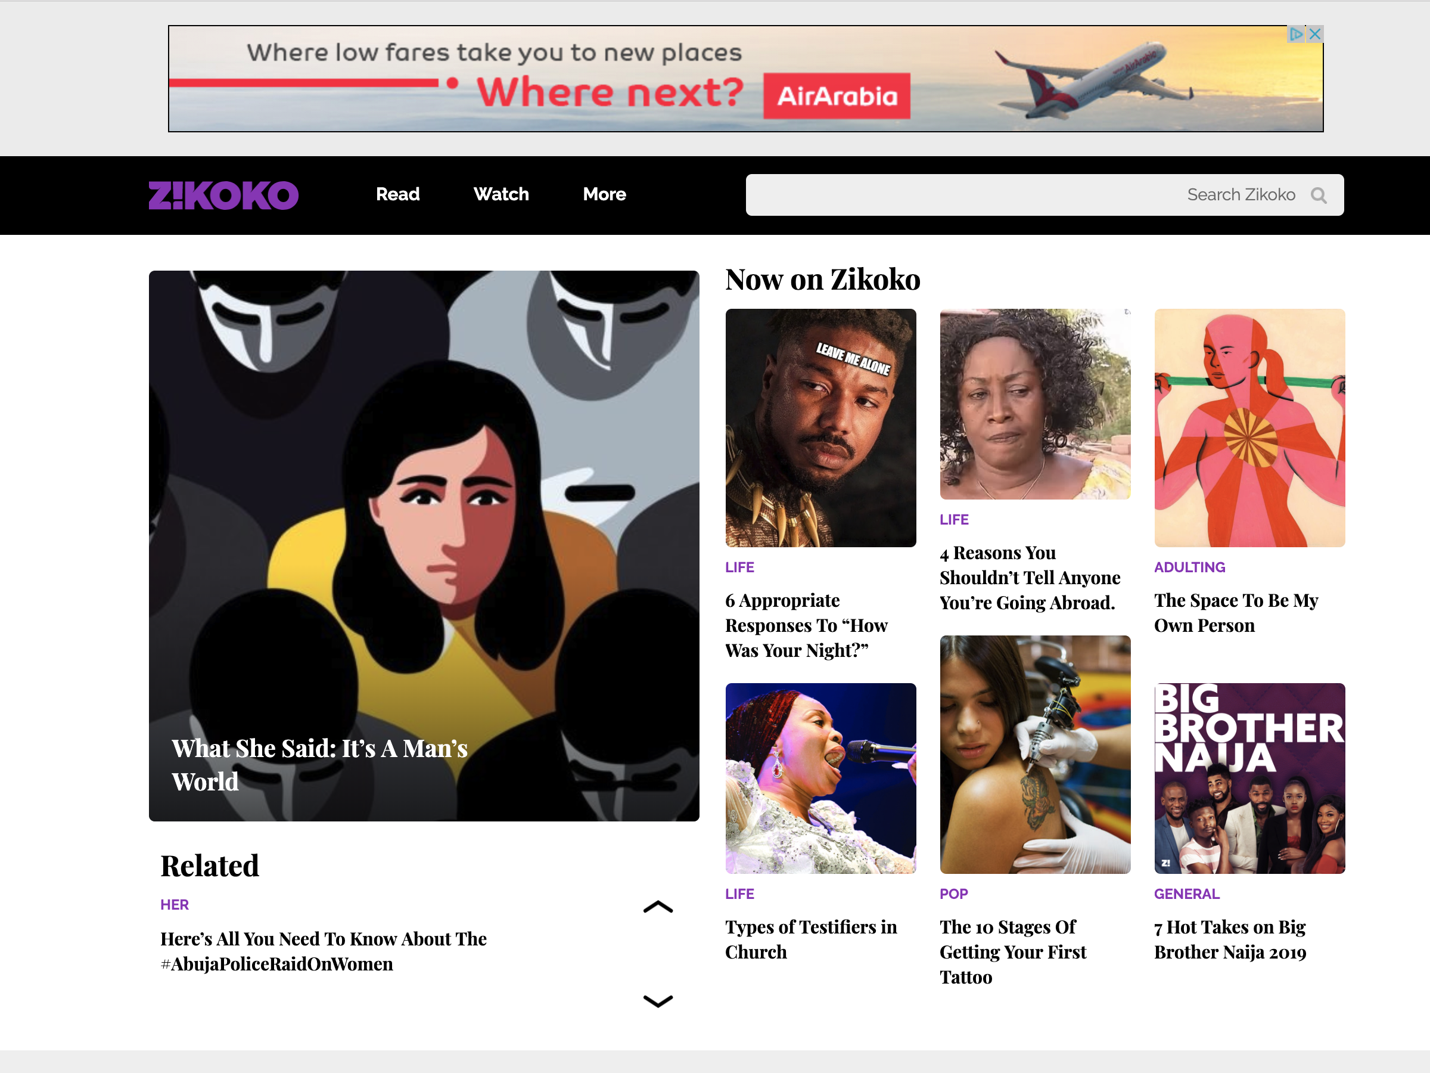Show previous related article with up chevron
The image size is (1430, 1073).
coord(658,907)
